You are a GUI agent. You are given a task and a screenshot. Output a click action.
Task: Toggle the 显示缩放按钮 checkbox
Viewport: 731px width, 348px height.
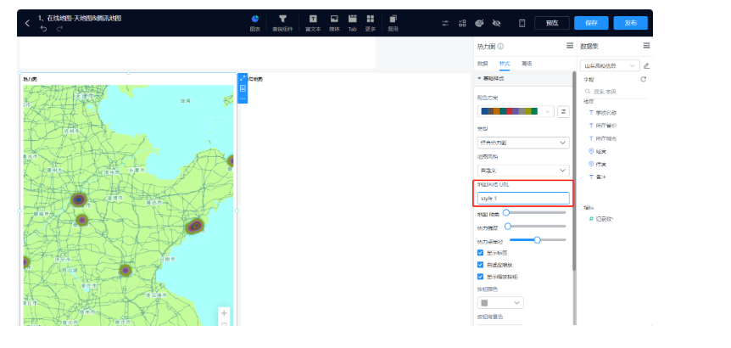click(480, 277)
